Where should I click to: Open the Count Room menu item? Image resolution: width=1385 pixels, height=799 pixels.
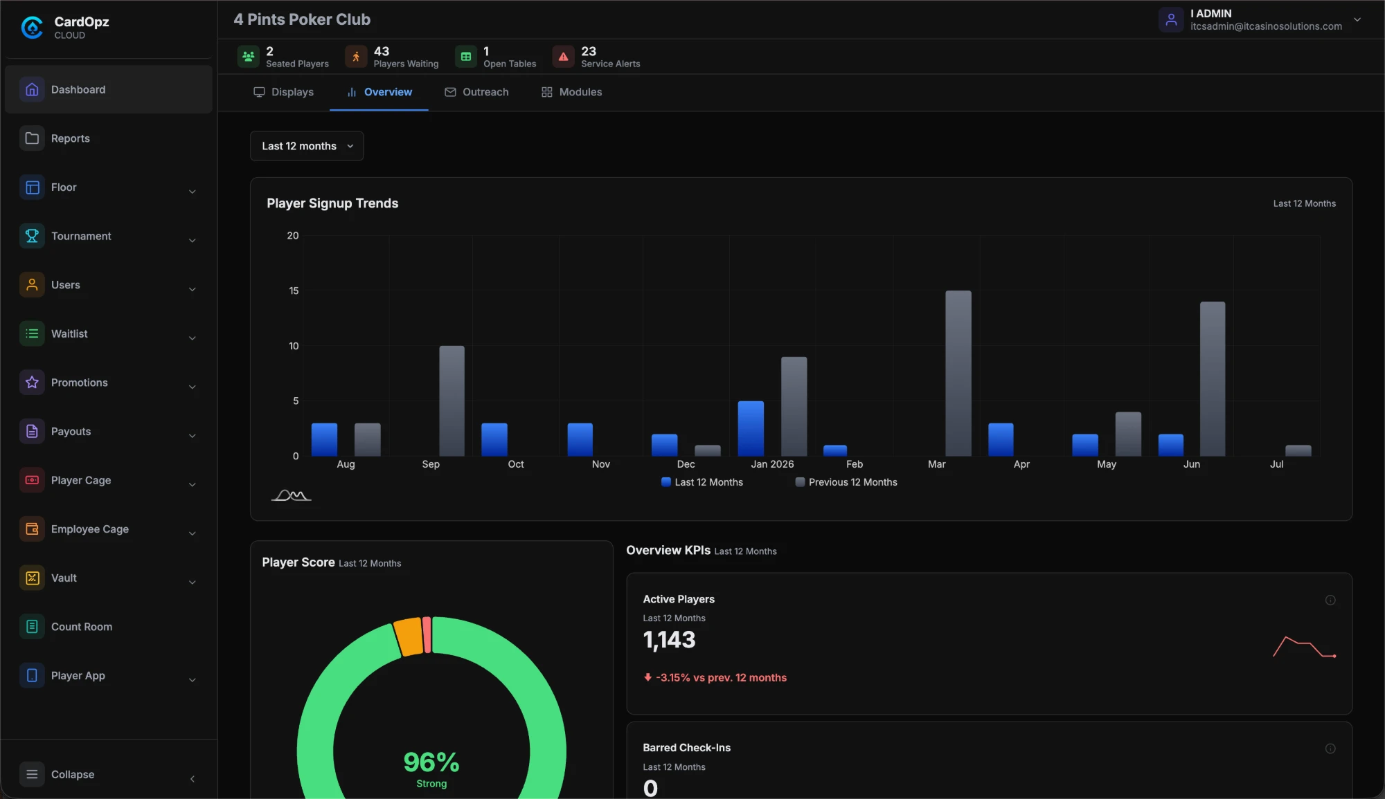pyautogui.click(x=109, y=627)
